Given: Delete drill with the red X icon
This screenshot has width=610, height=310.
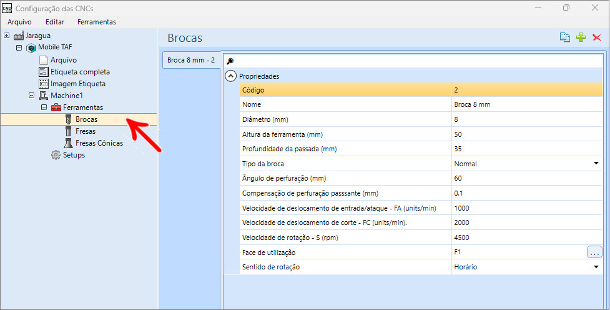Looking at the screenshot, I should click(x=596, y=37).
